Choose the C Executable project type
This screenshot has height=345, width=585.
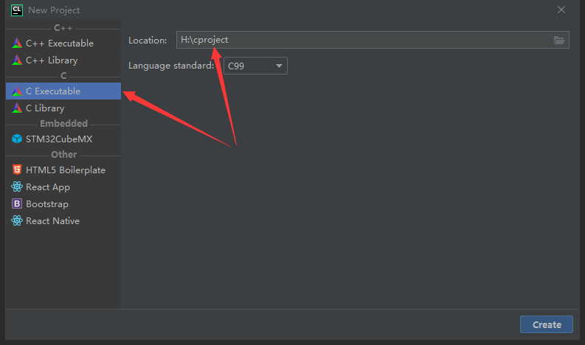[53, 91]
